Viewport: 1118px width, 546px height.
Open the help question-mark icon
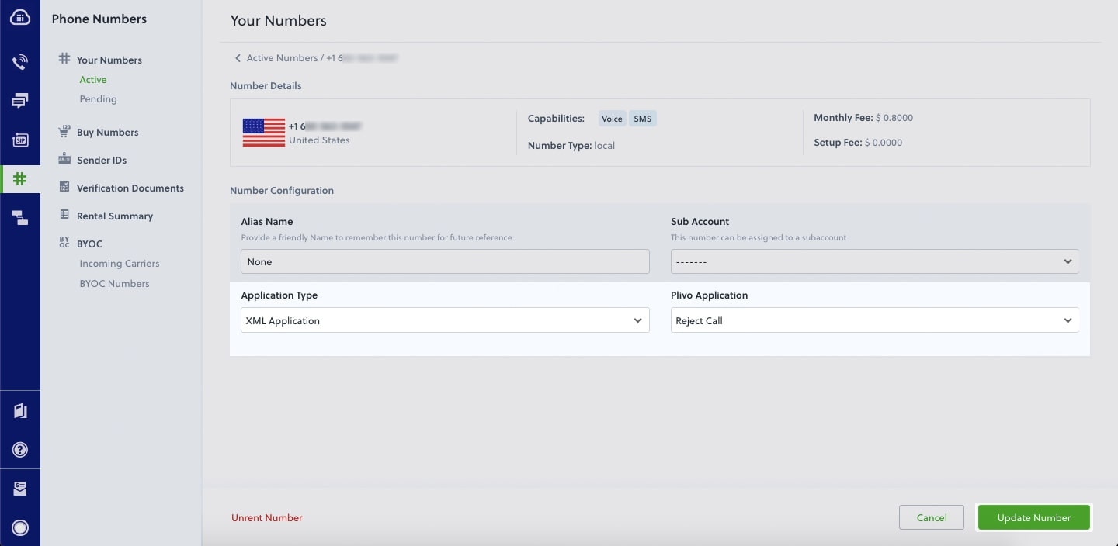[x=20, y=449]
